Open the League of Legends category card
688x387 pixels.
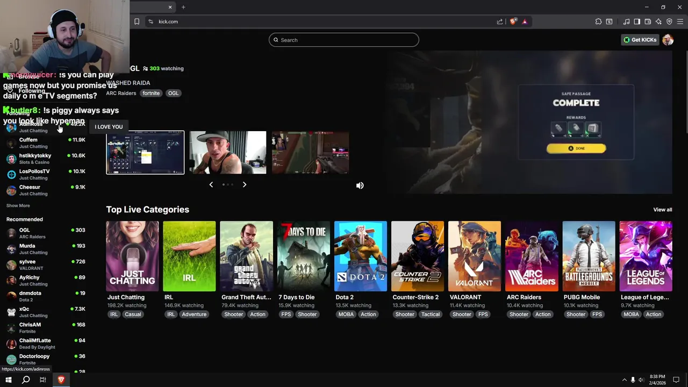click(646, 256)
